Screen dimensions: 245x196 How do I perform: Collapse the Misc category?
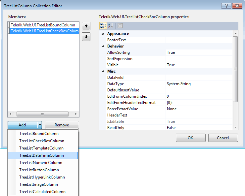(x=103, y=71)
